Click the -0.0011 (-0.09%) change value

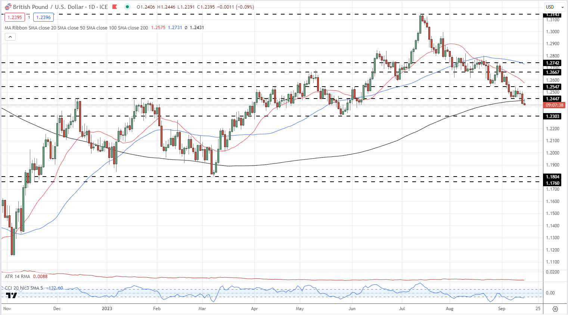236,7
